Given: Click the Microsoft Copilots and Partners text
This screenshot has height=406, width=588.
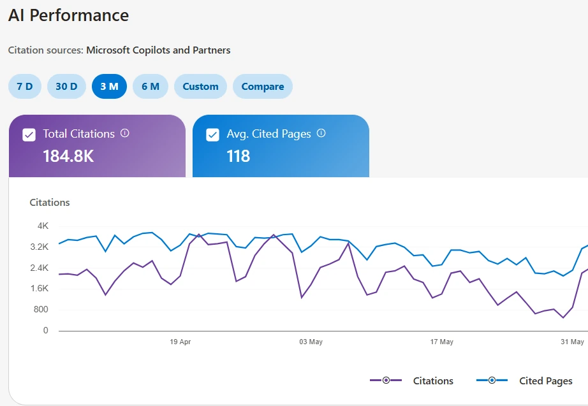Looking at the screenshot, I should coord(158,50).
